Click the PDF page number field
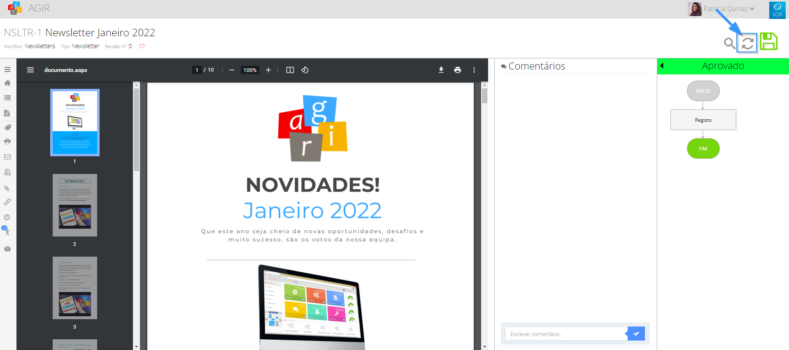Viewport: 789px width, 350px height. (197, 70)
